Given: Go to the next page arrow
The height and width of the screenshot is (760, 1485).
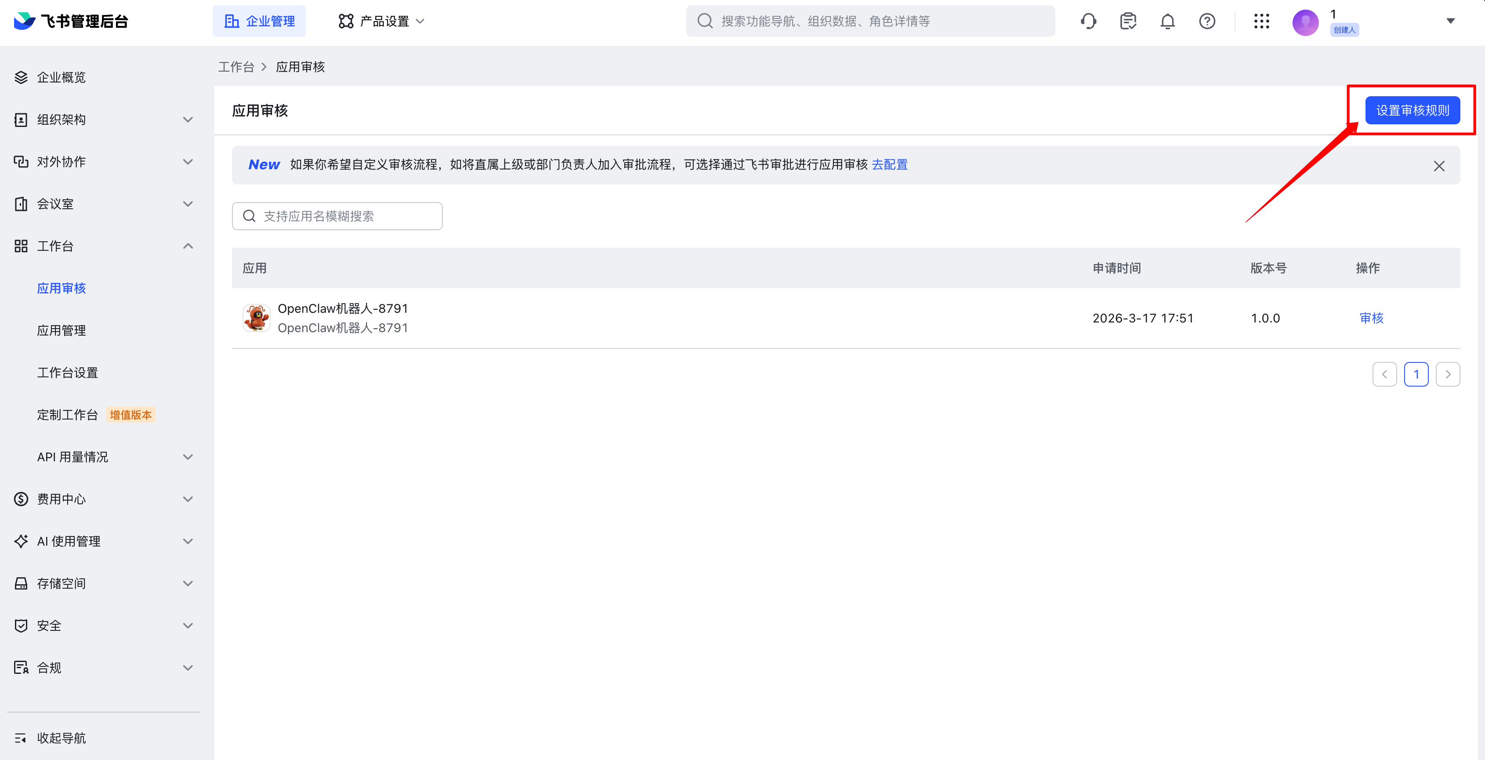Looking at the screenshot, I should [1448, 374].
